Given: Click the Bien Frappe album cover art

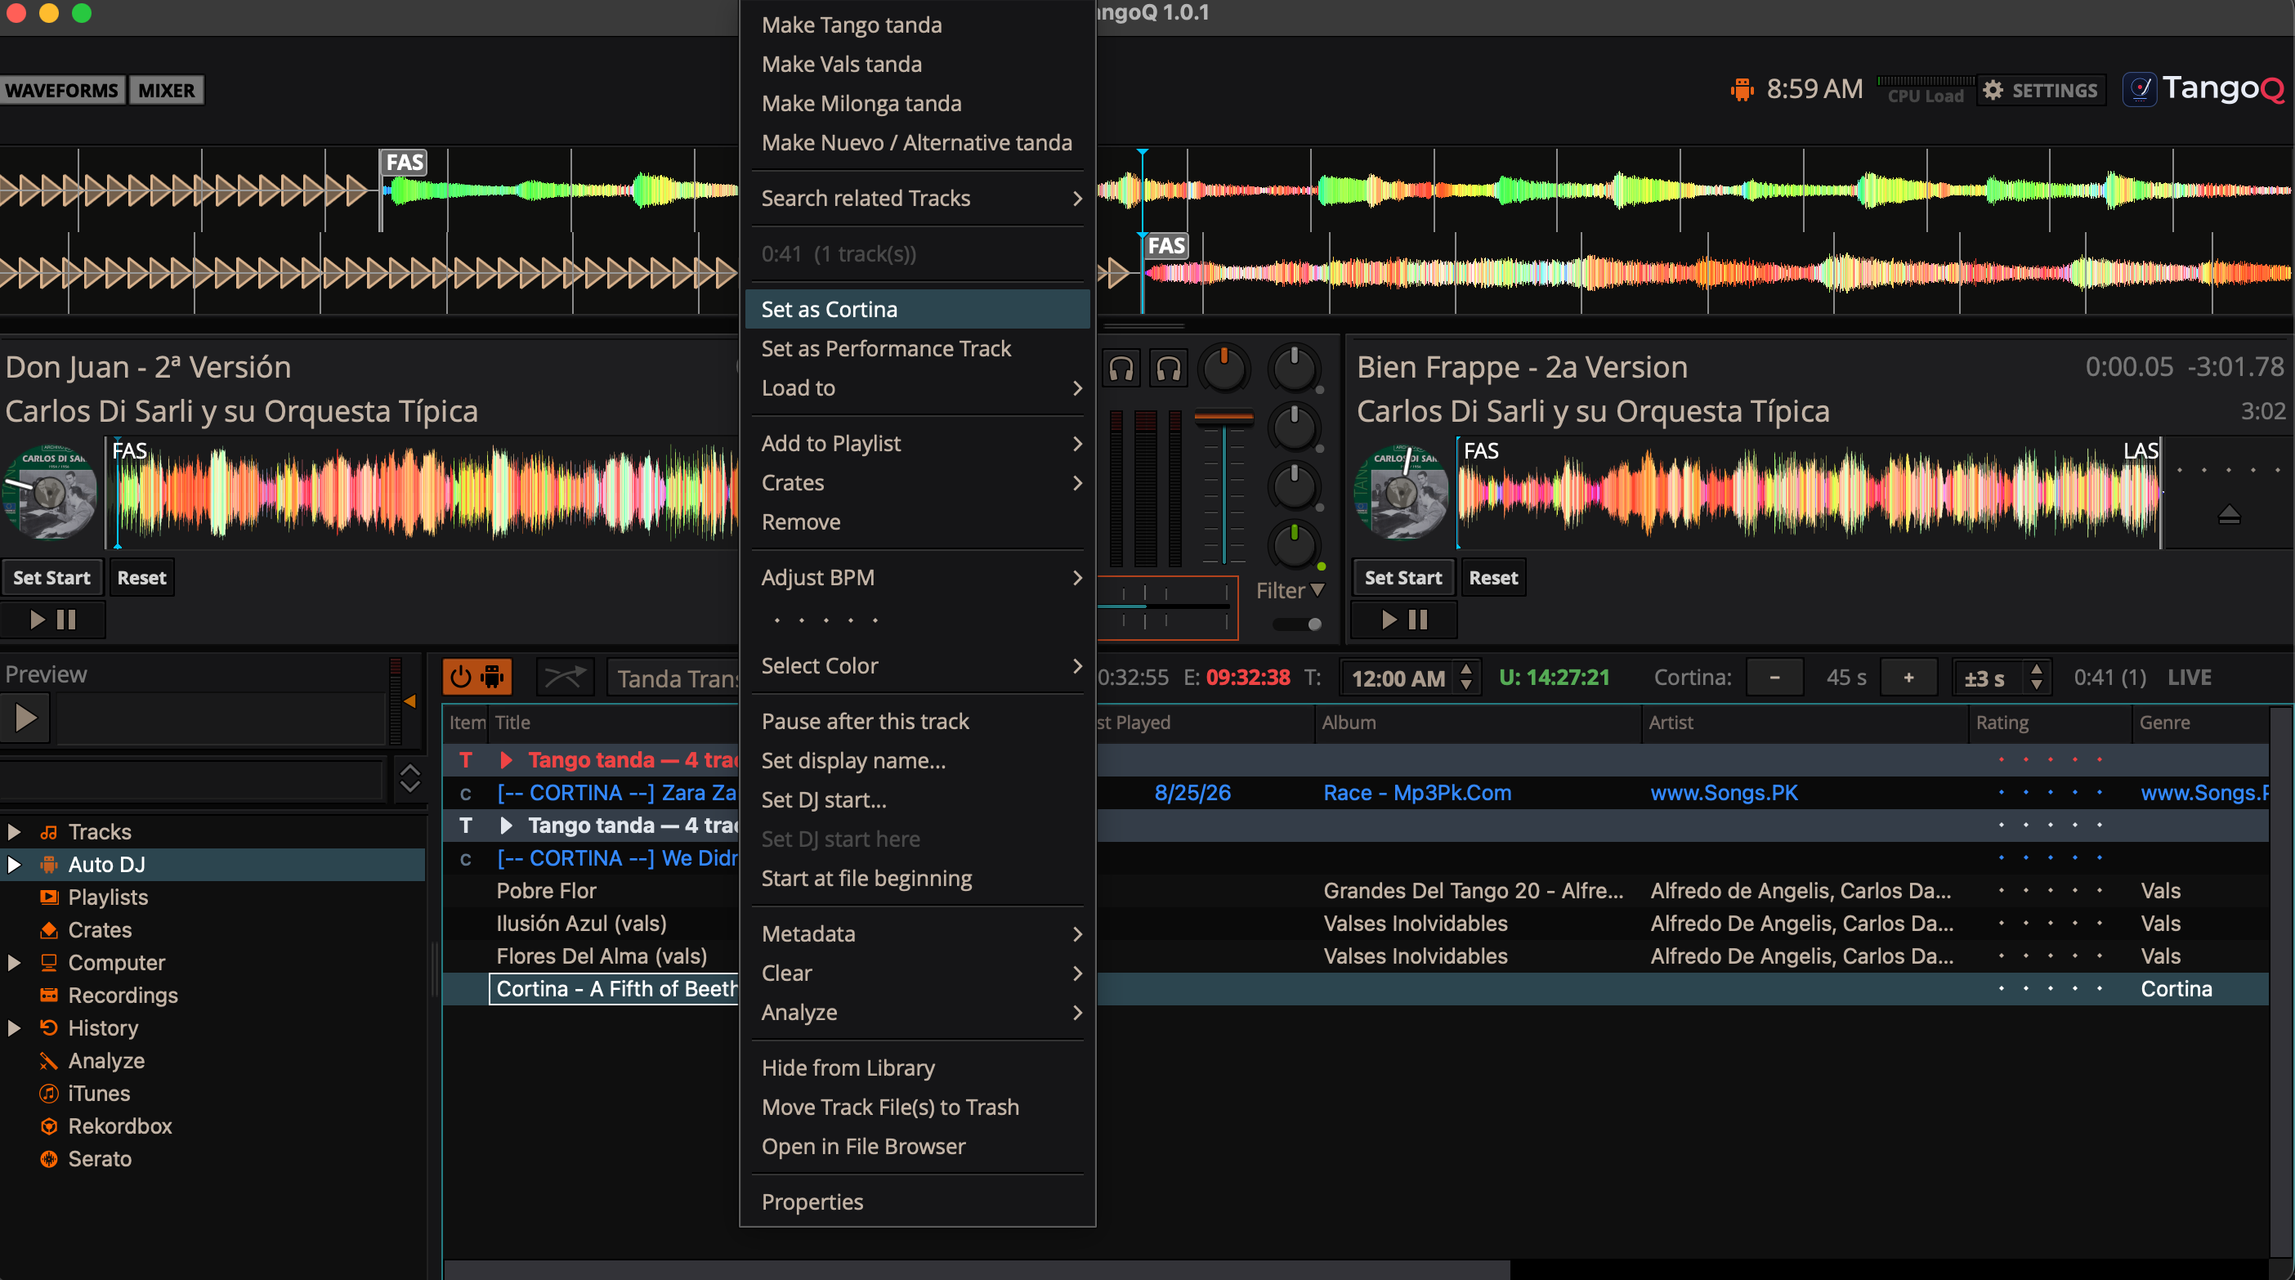Looking at the screenshot, I should 1402,492.
